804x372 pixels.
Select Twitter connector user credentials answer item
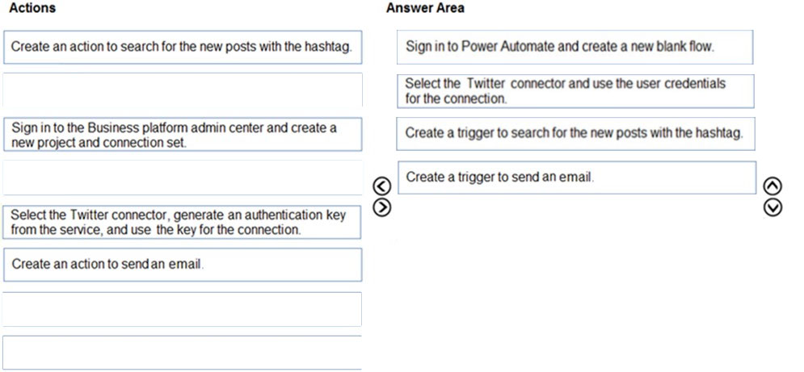click(x=575, y=91)
